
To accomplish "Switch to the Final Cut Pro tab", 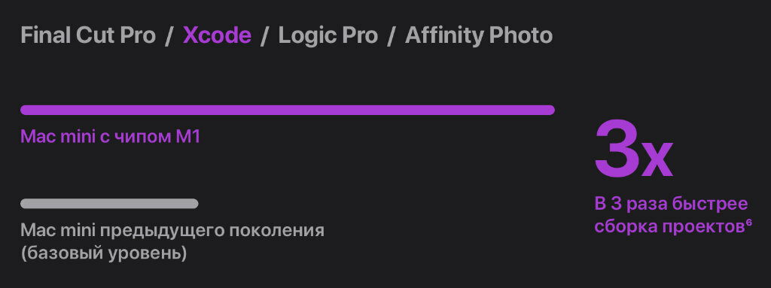I will (88, 36).
